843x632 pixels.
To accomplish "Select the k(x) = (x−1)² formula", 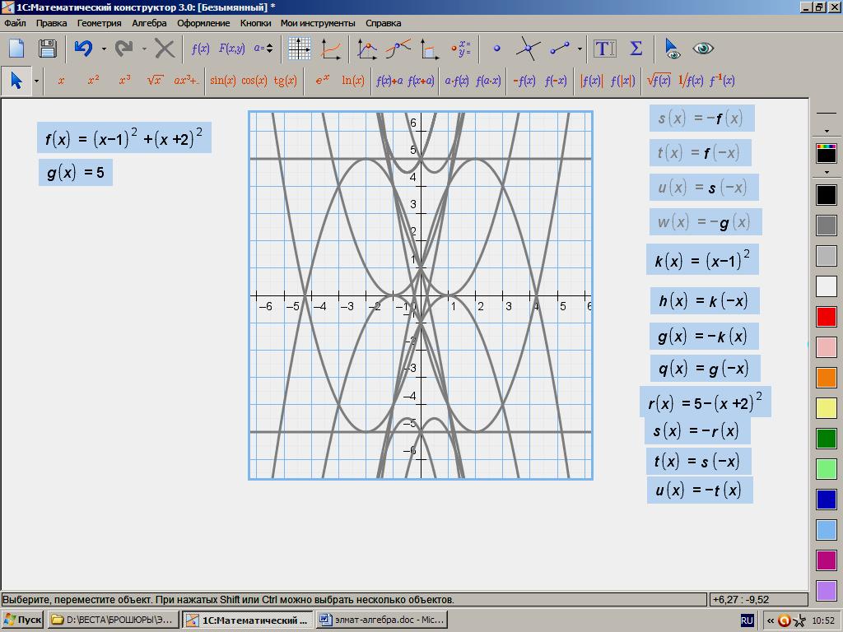I will click(703, 259).
